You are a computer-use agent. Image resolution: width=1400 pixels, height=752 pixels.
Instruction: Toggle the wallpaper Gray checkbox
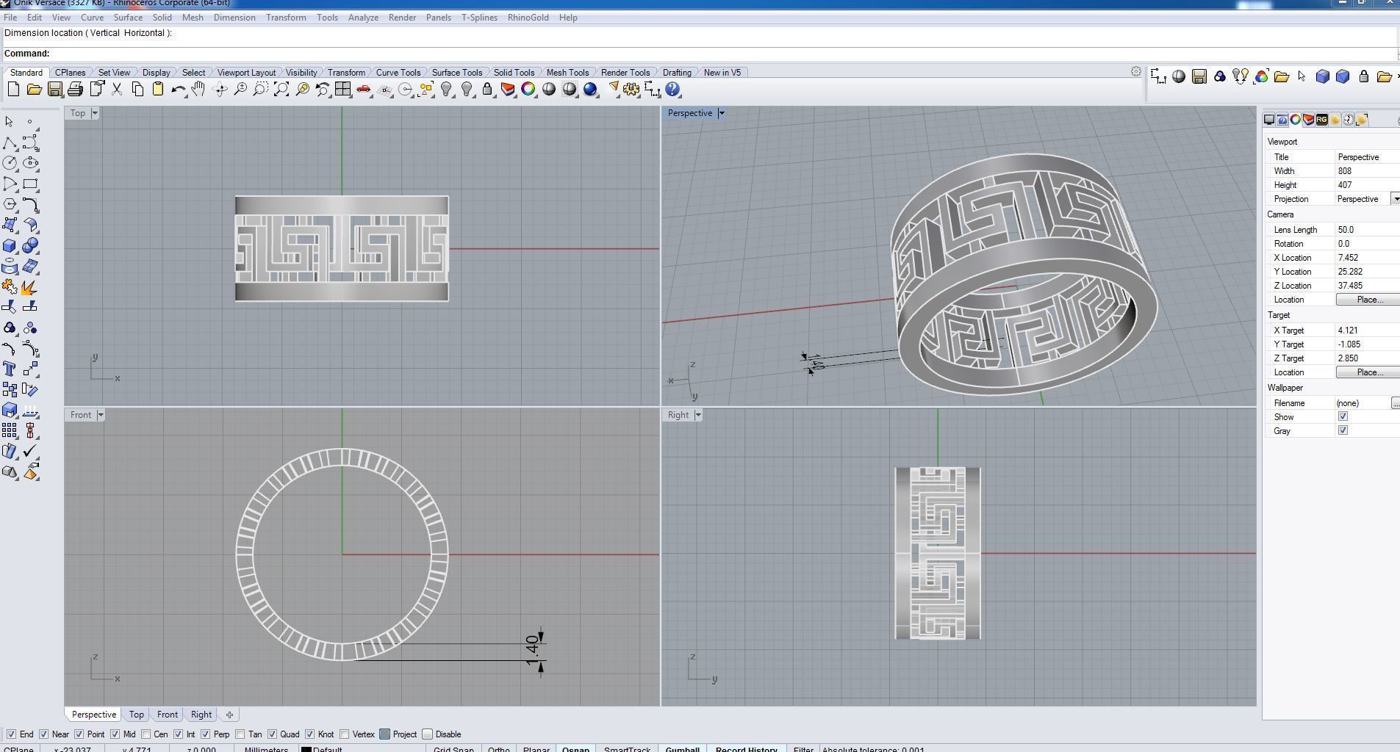[1343, 431]
